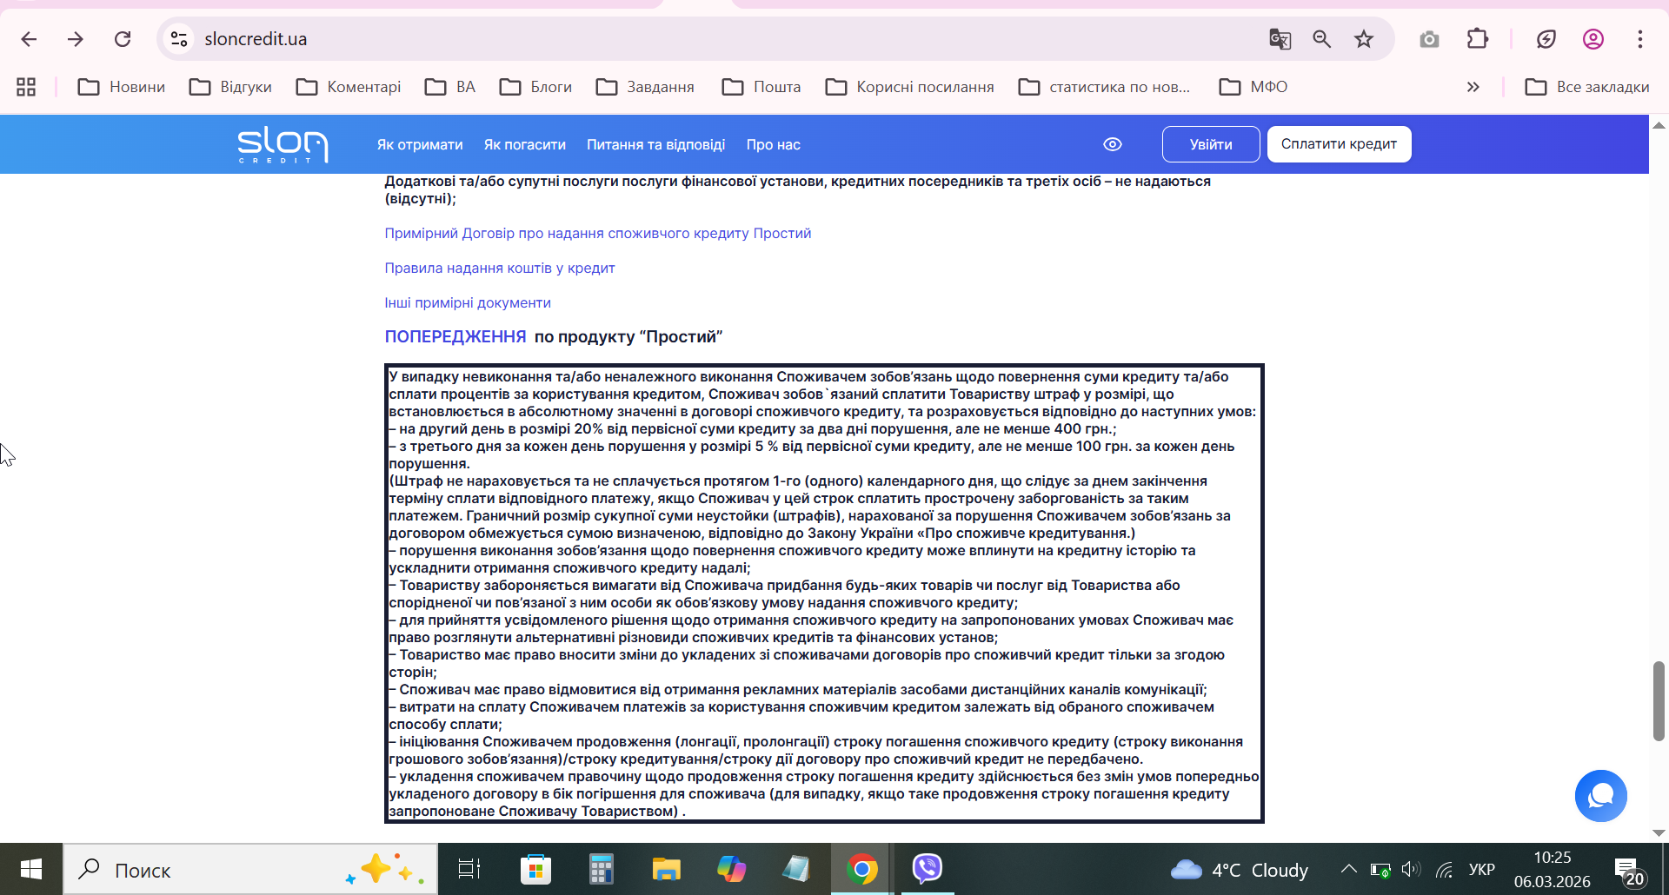The width and height of the screenshot is (1669, 895).
Task: Open the apps grid shortcut
Action: coord(26,87)
